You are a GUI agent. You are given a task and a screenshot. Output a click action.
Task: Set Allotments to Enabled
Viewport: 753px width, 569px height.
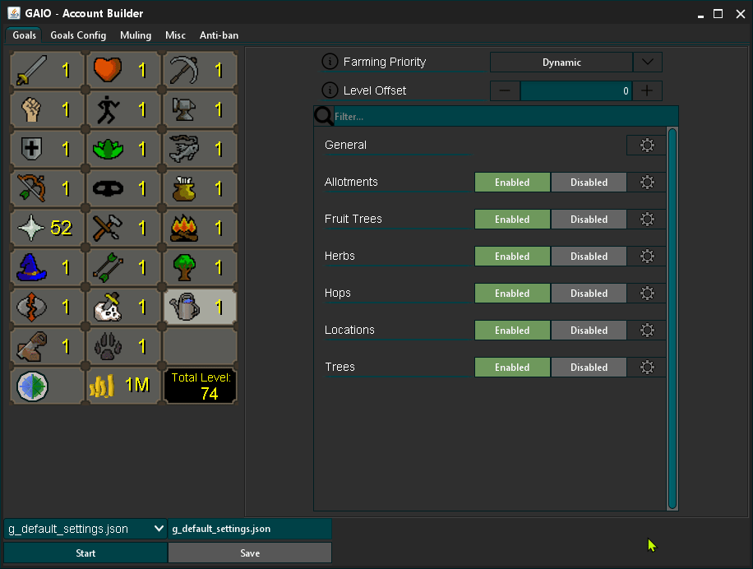pyautogui.click(x=512, y=182)
